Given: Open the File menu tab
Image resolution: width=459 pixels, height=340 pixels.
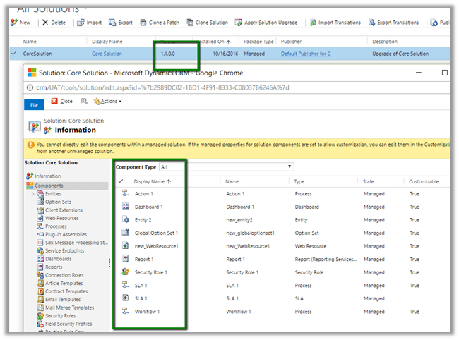Looking at the screenshot, I should [33, 104].
